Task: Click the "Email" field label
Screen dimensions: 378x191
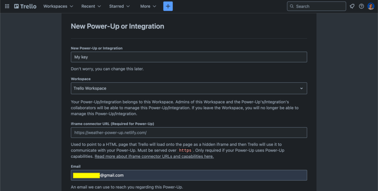Action: [76, 166]
